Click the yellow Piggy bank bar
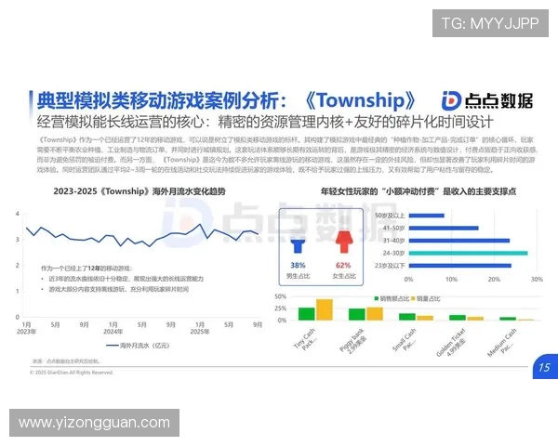This screenshot has height=446, width=558. (375, 314)
